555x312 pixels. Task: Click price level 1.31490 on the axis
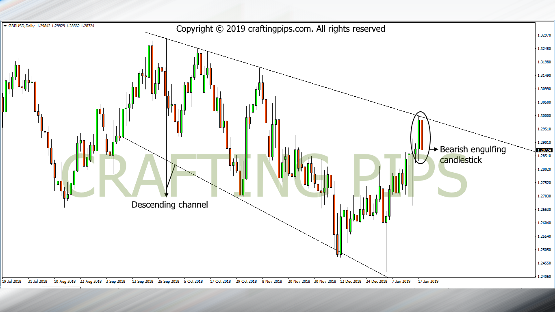click(544, 76)
